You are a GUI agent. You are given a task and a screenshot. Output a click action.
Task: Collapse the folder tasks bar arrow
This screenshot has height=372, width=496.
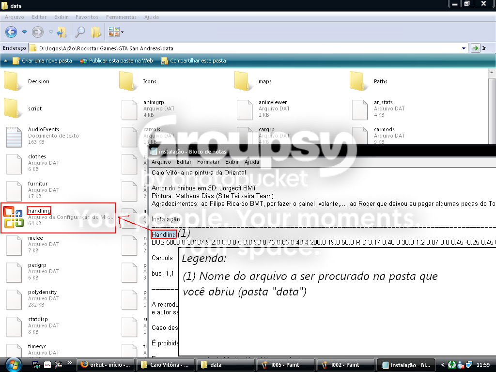click(x=5, y=61)
